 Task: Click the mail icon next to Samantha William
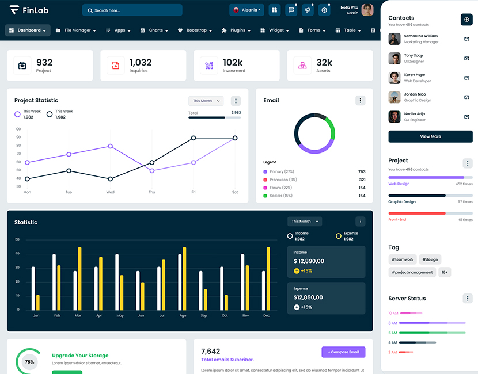pyautogui.click(x=466, y=39)
